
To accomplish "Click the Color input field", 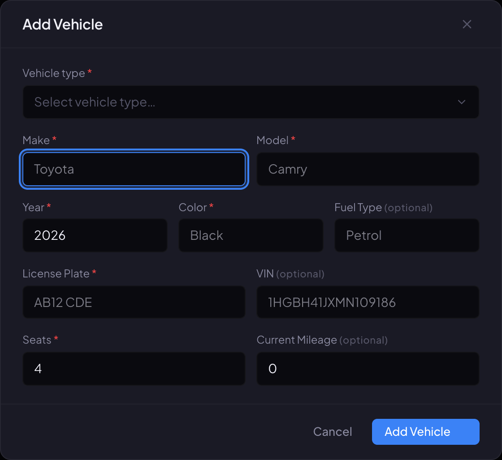I will 251,235.
